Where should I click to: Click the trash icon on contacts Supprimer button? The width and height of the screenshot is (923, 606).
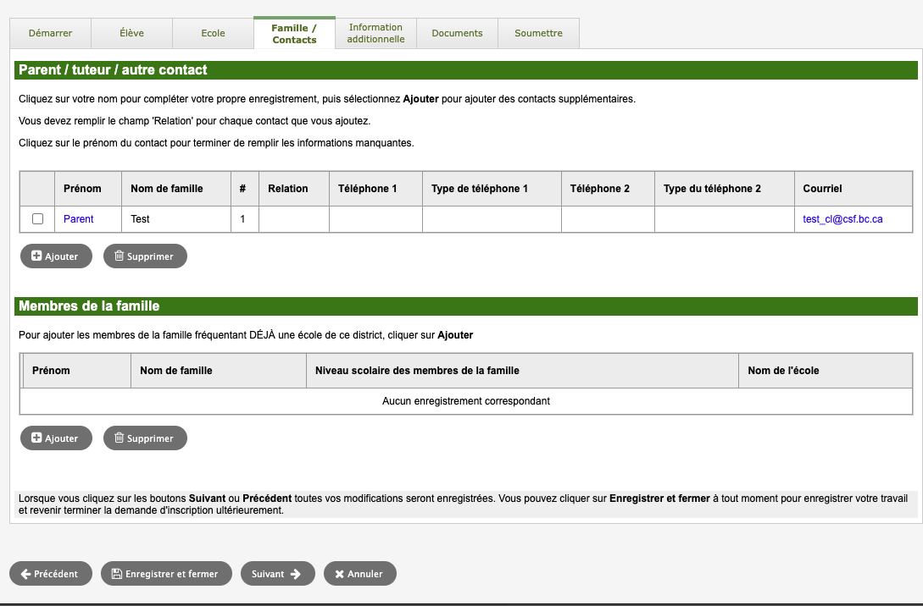[119, 256]
